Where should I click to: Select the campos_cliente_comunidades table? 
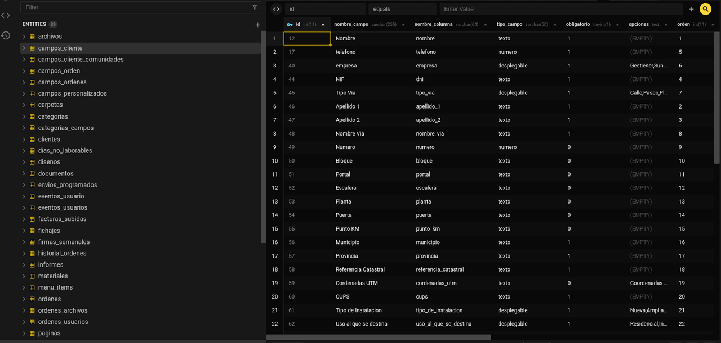point(81,60)
